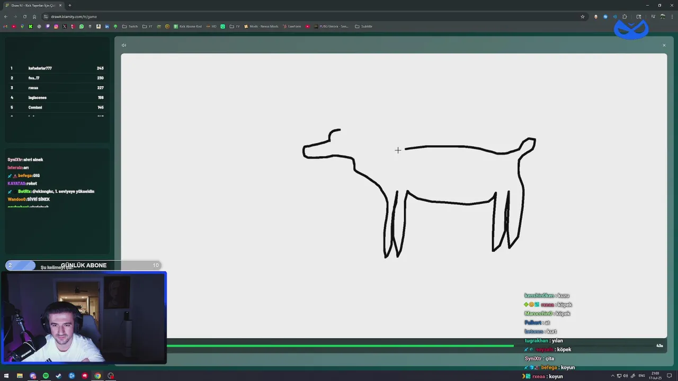The width and height of the screenshot is (678, 381).
Task: Open Chrome three-dot menu
Action: point(671,16)
